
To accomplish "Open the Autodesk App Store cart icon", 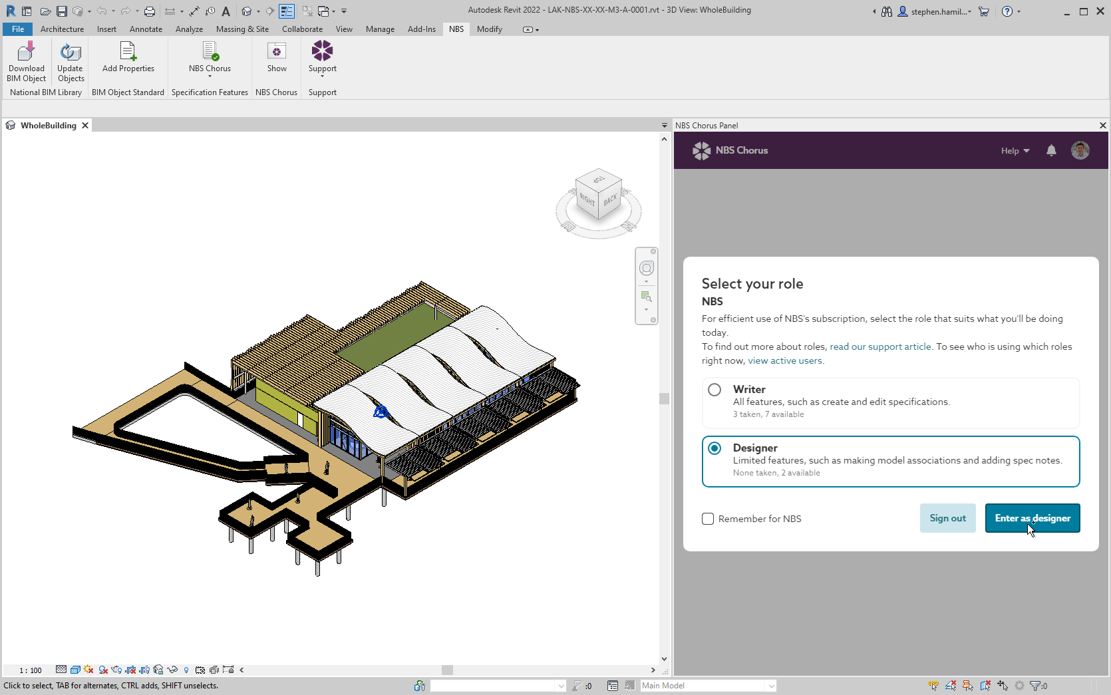I will click(x=984, y=11).
